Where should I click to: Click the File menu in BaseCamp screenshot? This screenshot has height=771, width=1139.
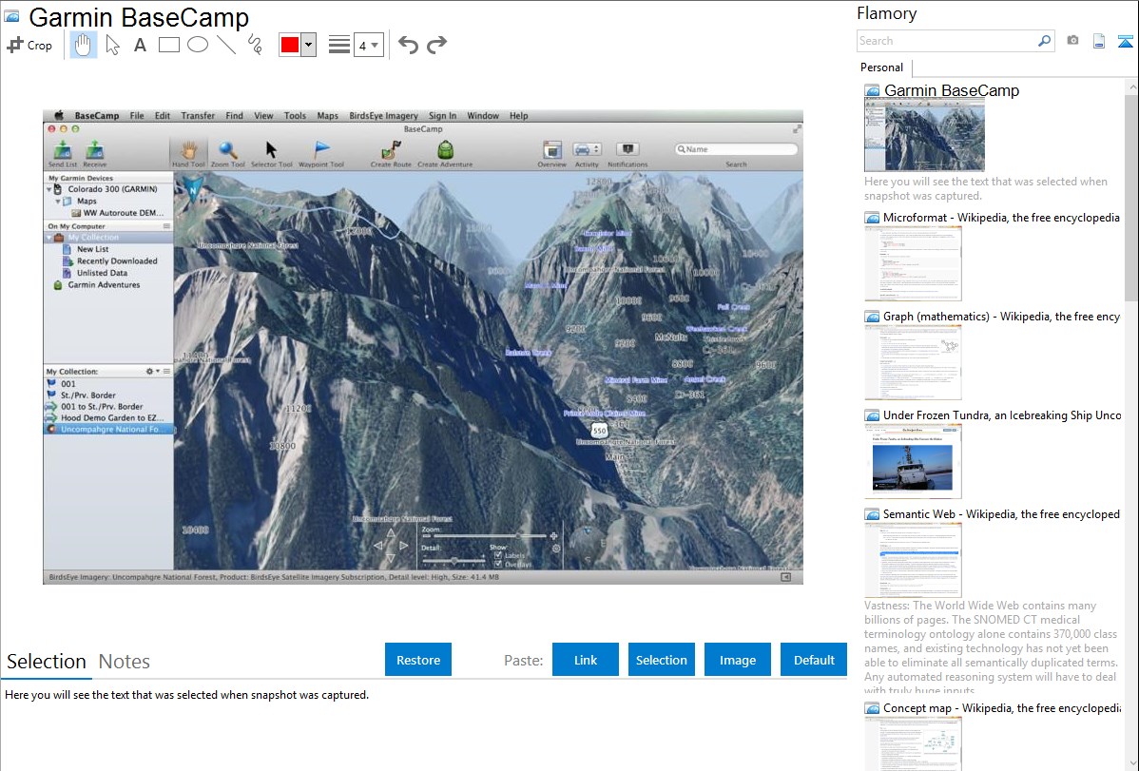137,116
